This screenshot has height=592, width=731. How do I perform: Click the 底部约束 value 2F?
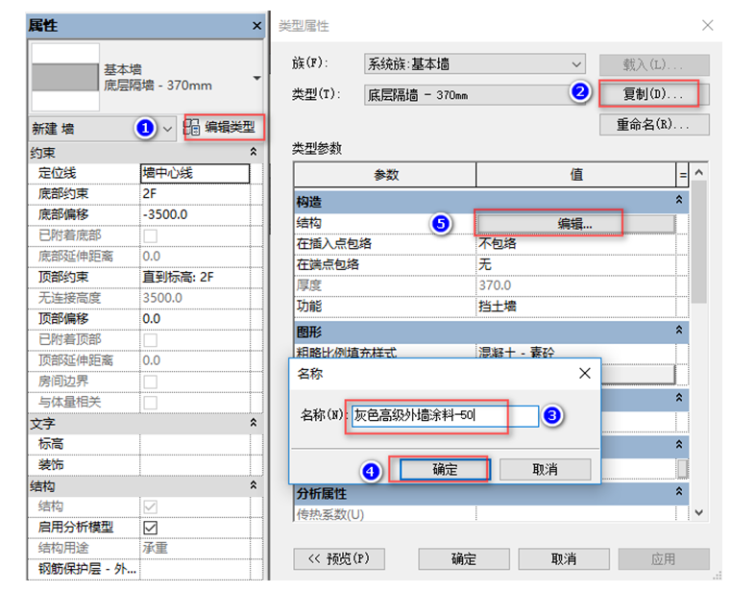tap(195, 193)
